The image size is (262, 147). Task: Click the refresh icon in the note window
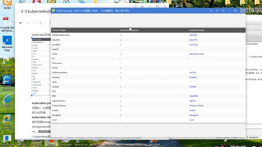pyautogui.click(x=135, y=7)
